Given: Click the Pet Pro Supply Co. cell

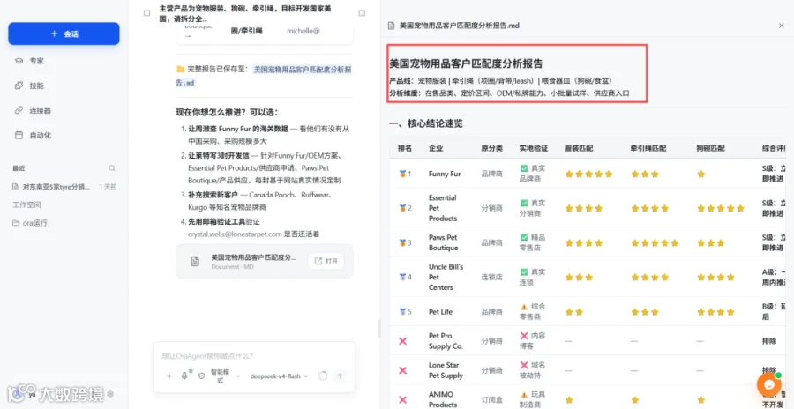Looking at the screenshot, I should tap(446, 341).
